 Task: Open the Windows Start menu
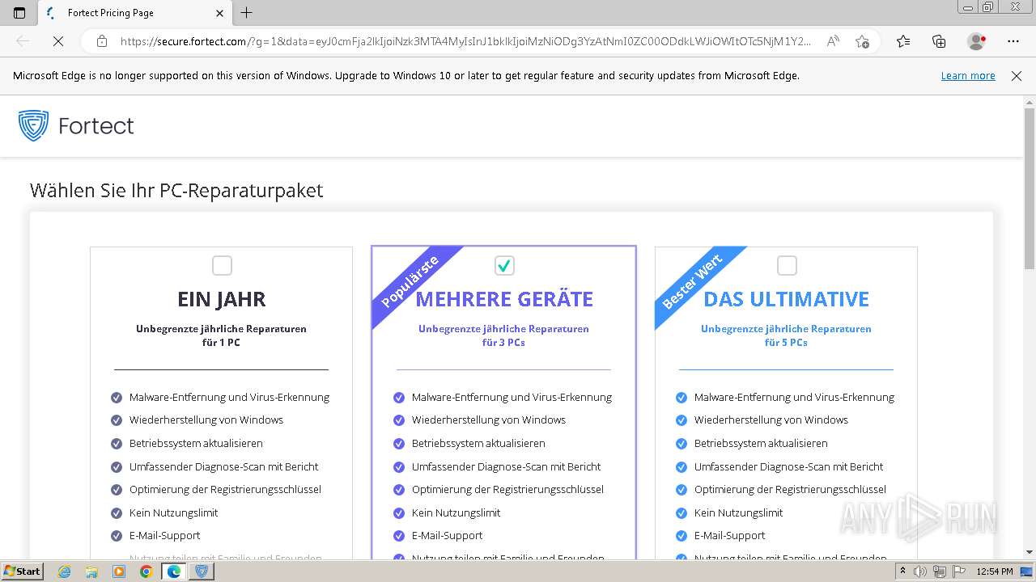pyautogui.click(x=22, y=571)
